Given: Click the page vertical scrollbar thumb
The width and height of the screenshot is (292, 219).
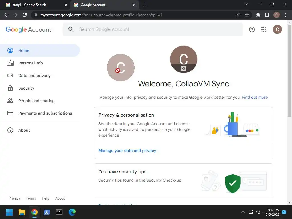Looking at the screenshot, I should pos(289,71).
